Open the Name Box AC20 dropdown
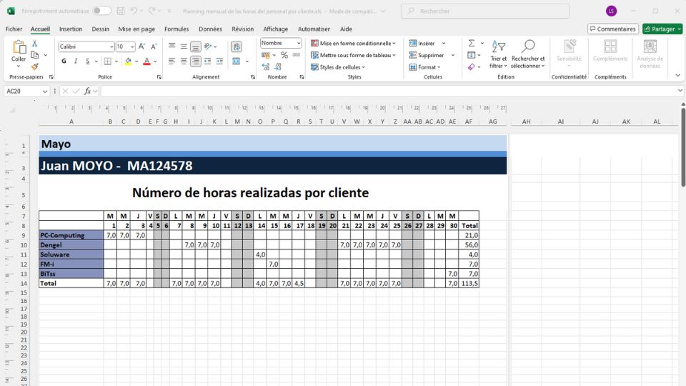This screenshot has width=686, height=386. point(44,91)
